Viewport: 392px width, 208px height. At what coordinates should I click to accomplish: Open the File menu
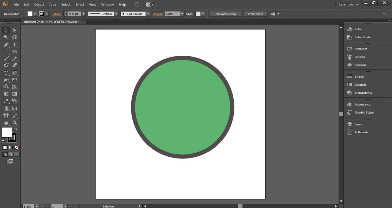pyautogui.click(x=16, y=5)
